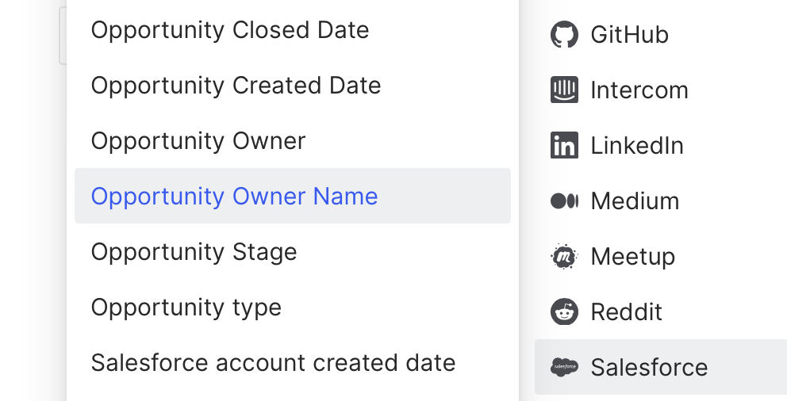Choose the Opportunity Stage option
Viewport: 787px width, 401px height.
pos(194,252)
